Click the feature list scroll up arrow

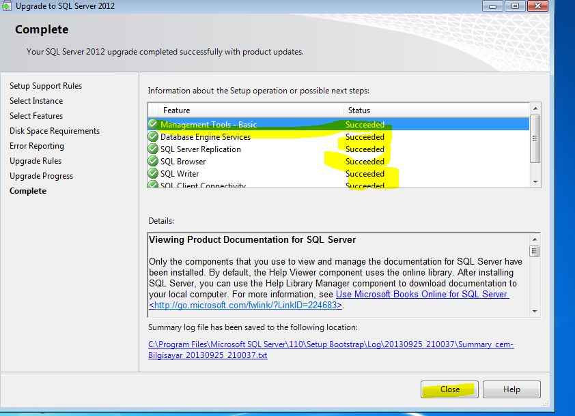[x=535, y=108]
